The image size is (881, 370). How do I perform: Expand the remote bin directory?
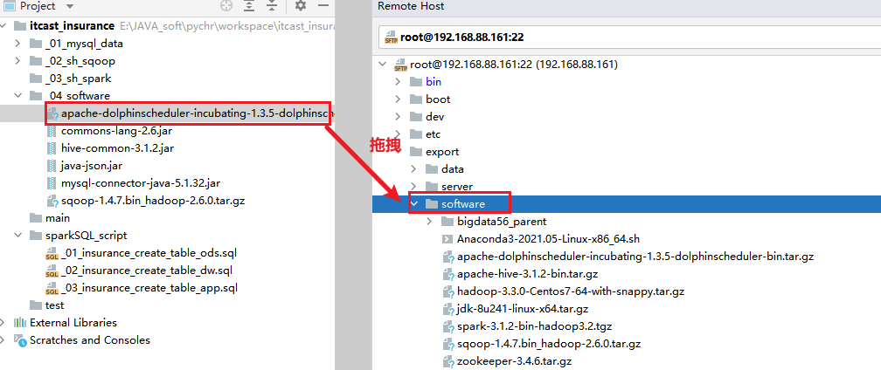coord(398,82)
